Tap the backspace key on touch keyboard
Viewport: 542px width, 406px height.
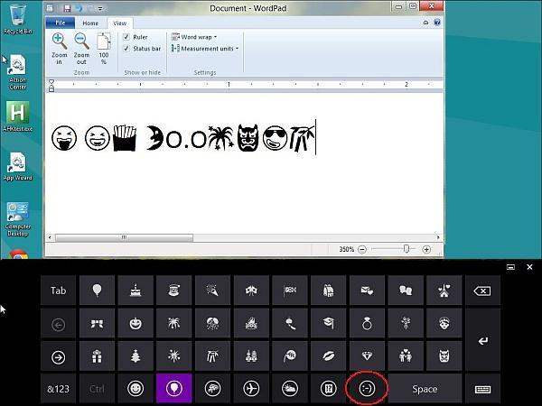pos(482,291)
